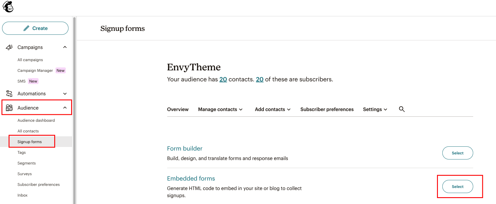
Task: Click the Campaigns megaphone icon
Action: pyautogui.click(x=9, y=47)
